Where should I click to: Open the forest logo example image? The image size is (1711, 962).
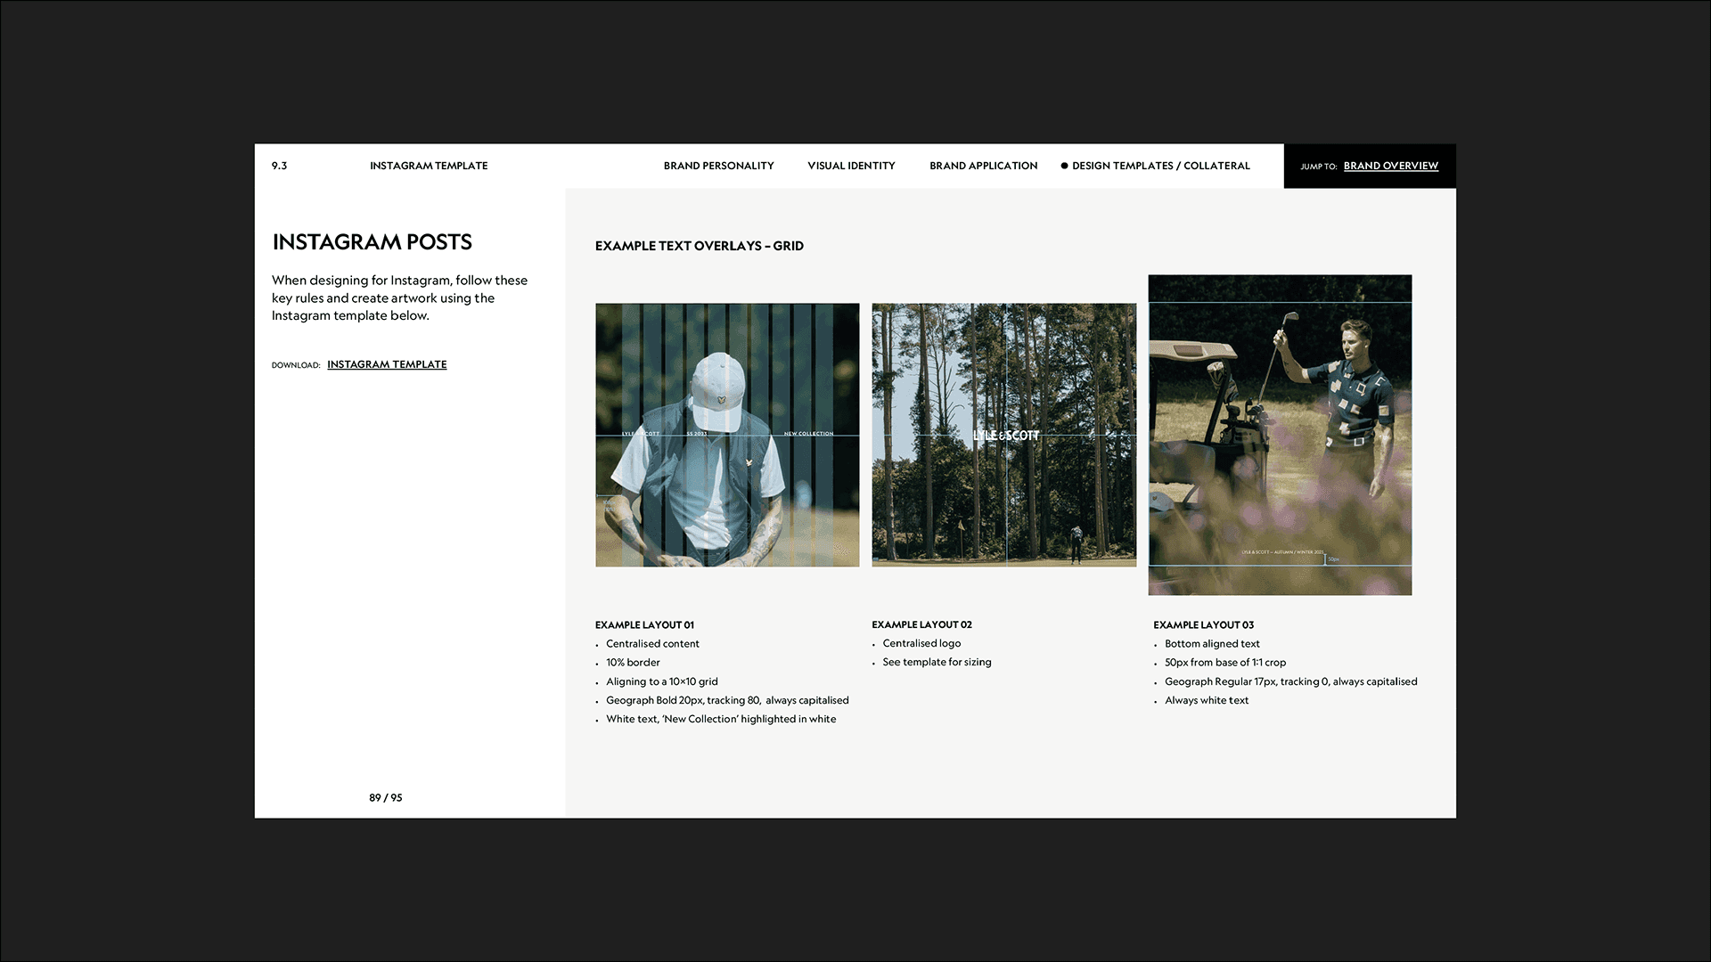(x=1004, y=435)
